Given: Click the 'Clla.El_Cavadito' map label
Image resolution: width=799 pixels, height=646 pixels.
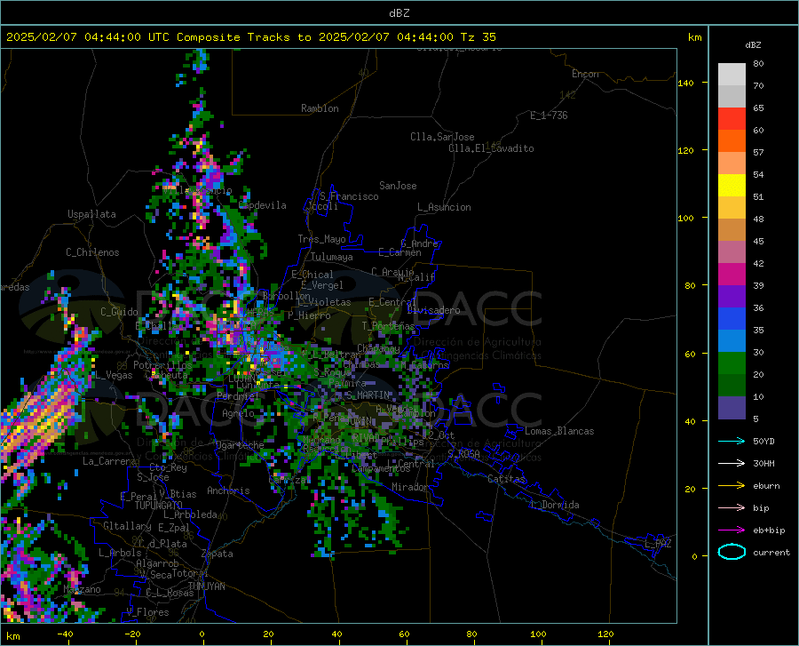Looking at the screenshot, I should [491, 148].
